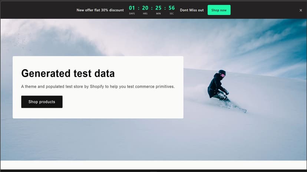Click the Shopify theme description text

98,87
